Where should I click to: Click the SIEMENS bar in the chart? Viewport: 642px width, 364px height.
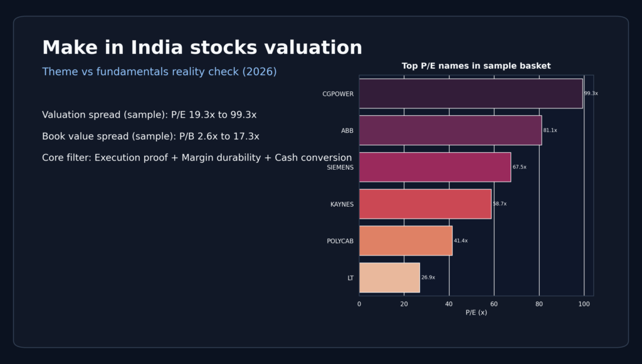tap(434, 167)
